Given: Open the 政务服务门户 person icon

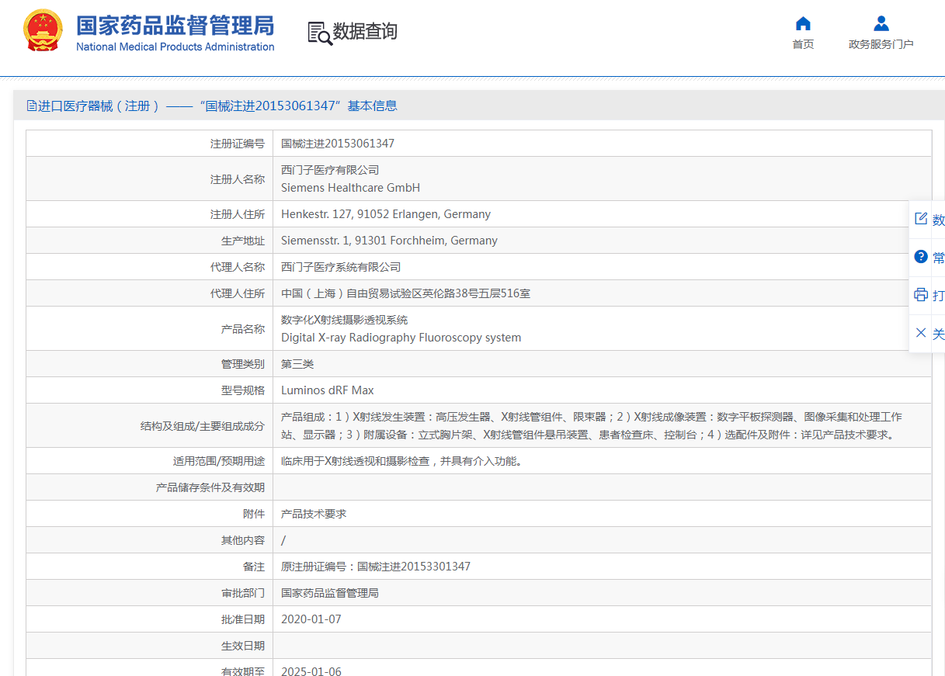Looking at the screenshot, I should tap(881, 23).
